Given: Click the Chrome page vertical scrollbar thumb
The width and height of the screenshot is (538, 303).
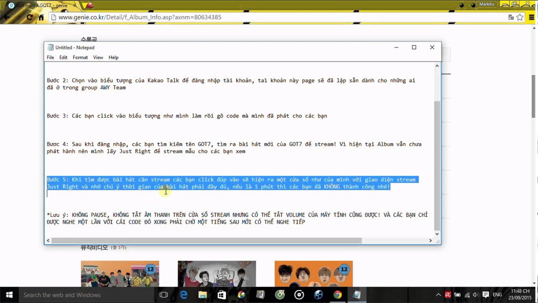Looking at the screenshot, I should pyautogui.click(x=534, y=97).
